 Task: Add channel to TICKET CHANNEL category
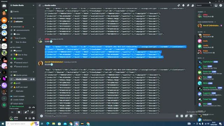click(34, 97)
